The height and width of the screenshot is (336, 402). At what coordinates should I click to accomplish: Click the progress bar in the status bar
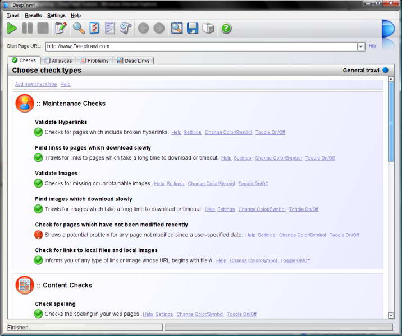click(278, 327)
